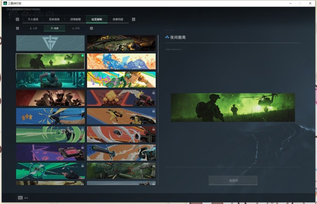Select the camo map with bullets banner
This screenshot has width=317, height=204.
121,171
